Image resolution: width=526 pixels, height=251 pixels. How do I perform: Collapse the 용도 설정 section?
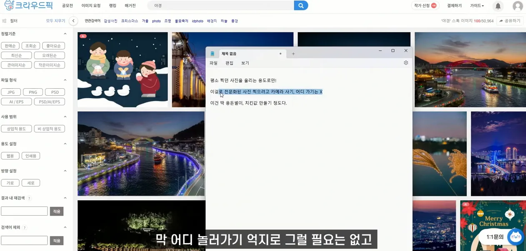pyautogui.click(x=65, y=144)
